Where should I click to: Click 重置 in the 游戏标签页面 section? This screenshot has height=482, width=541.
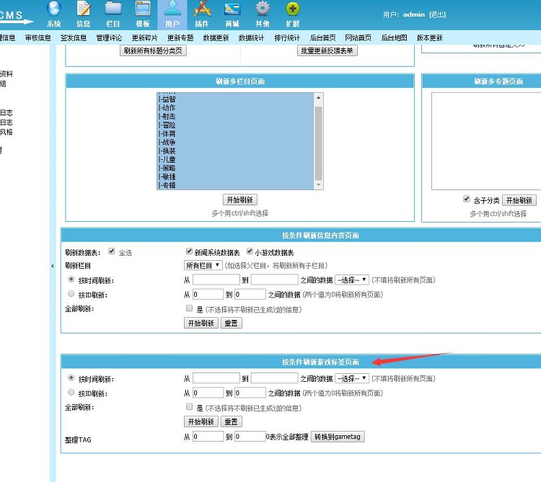pyautogui.click(x=231, y=421)
